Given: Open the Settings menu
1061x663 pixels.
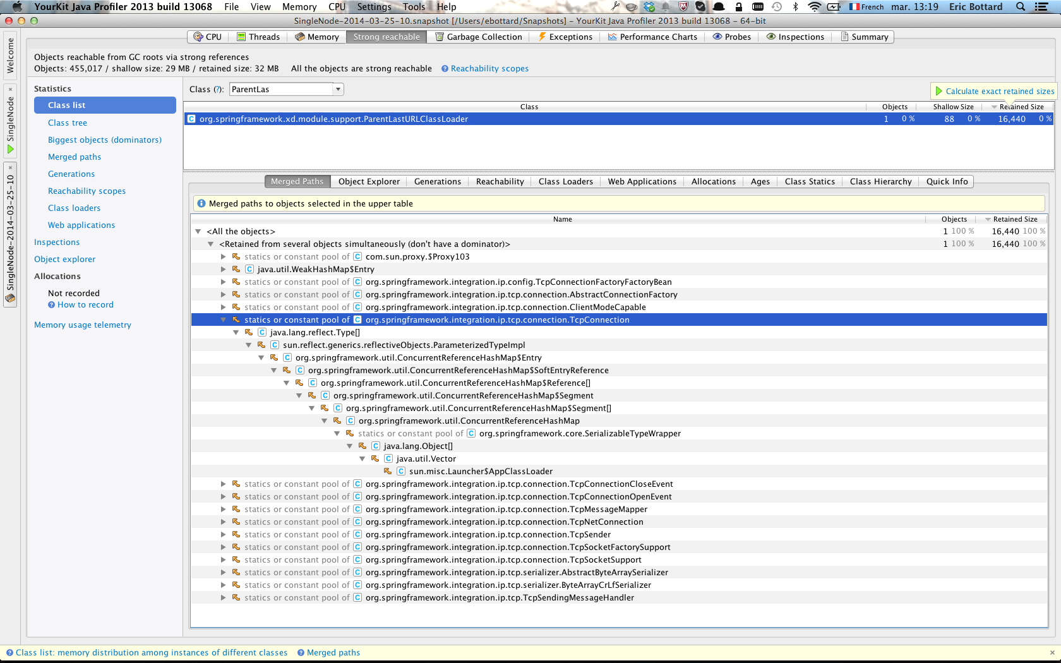Looking at the screenshot, I should tap(374, 7).
